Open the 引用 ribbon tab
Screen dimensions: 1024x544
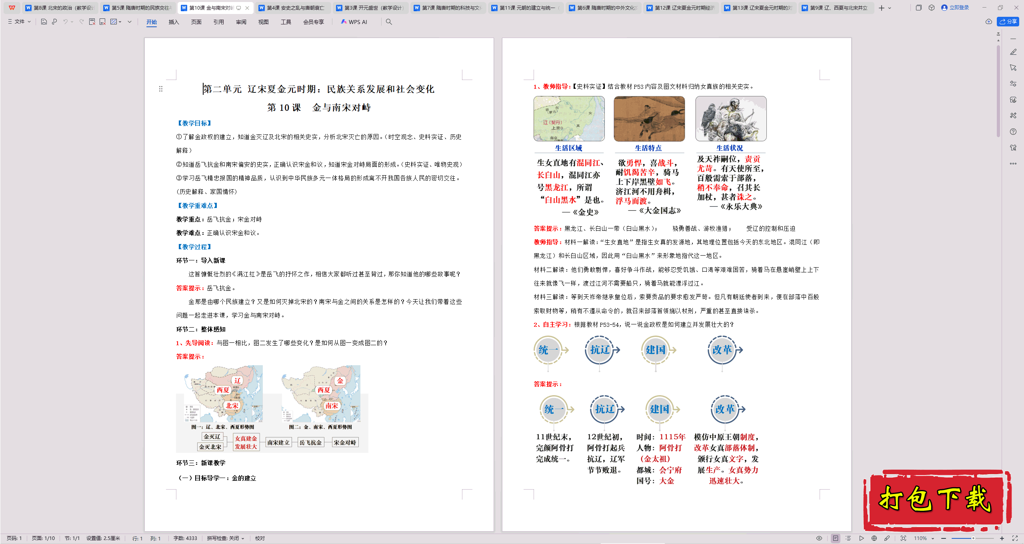(218, 22)
